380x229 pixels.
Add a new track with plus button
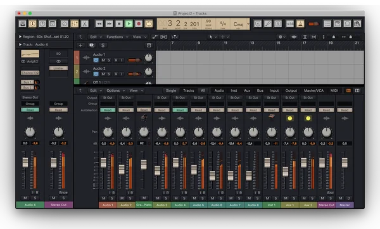(80, 46)
